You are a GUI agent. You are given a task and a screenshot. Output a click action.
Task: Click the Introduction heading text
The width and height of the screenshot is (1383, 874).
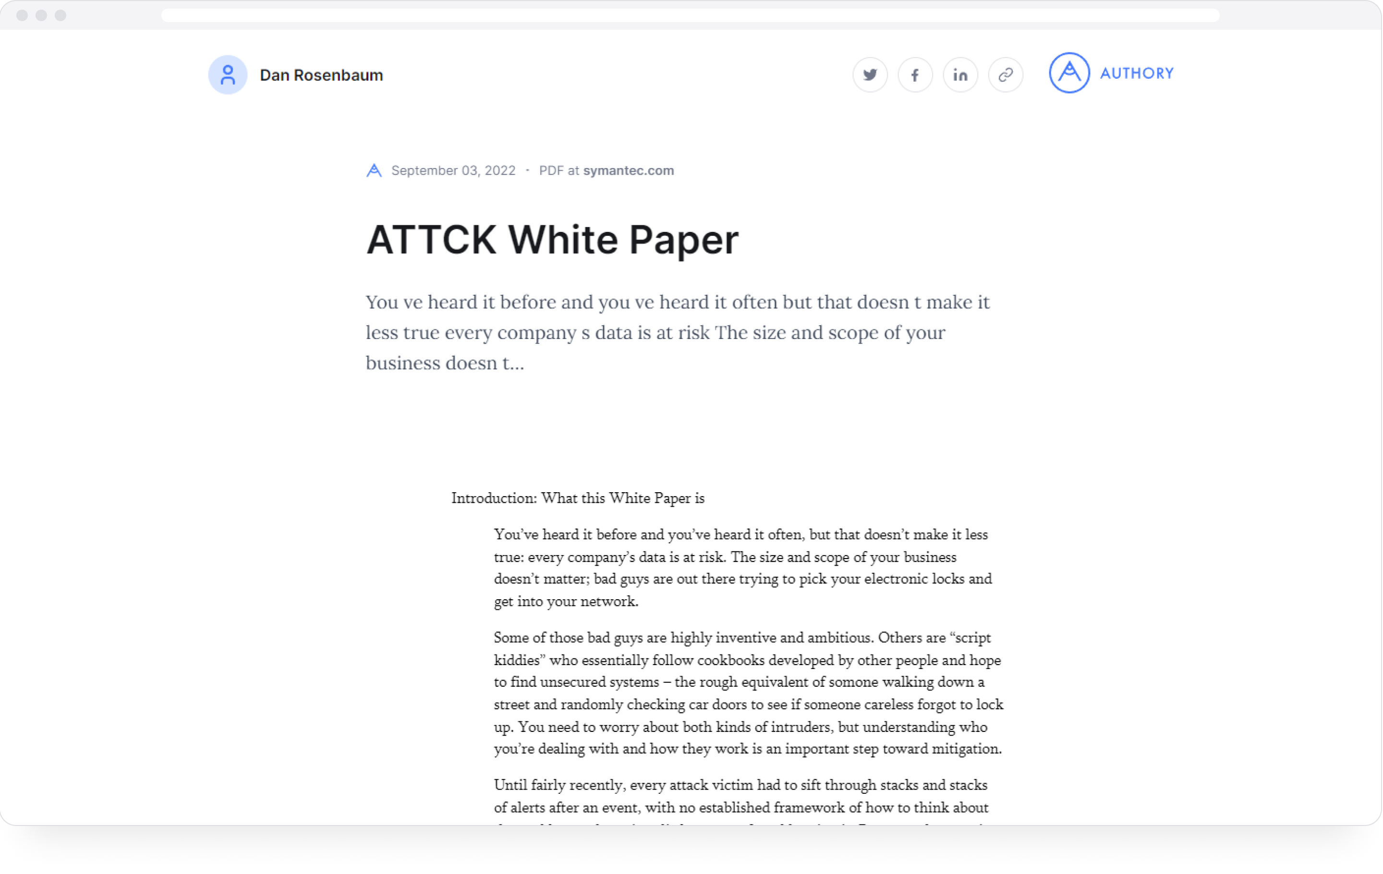point(577,498)
